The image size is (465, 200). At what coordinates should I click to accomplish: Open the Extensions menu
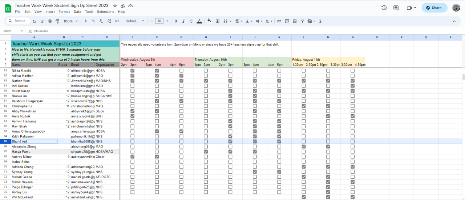click(106, 12)
